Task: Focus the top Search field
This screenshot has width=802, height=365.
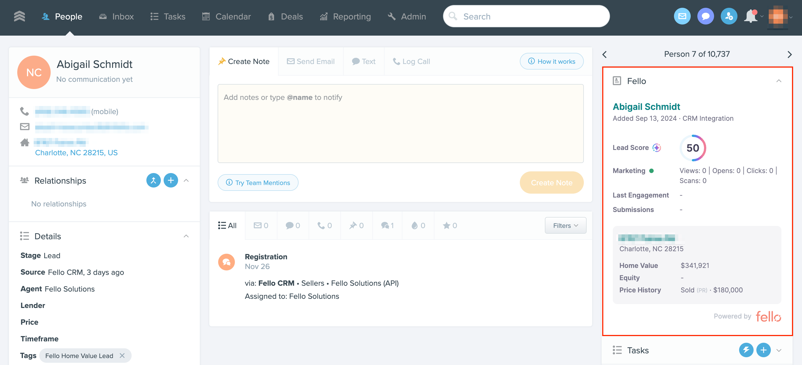Action: click(x=526, y=16)
